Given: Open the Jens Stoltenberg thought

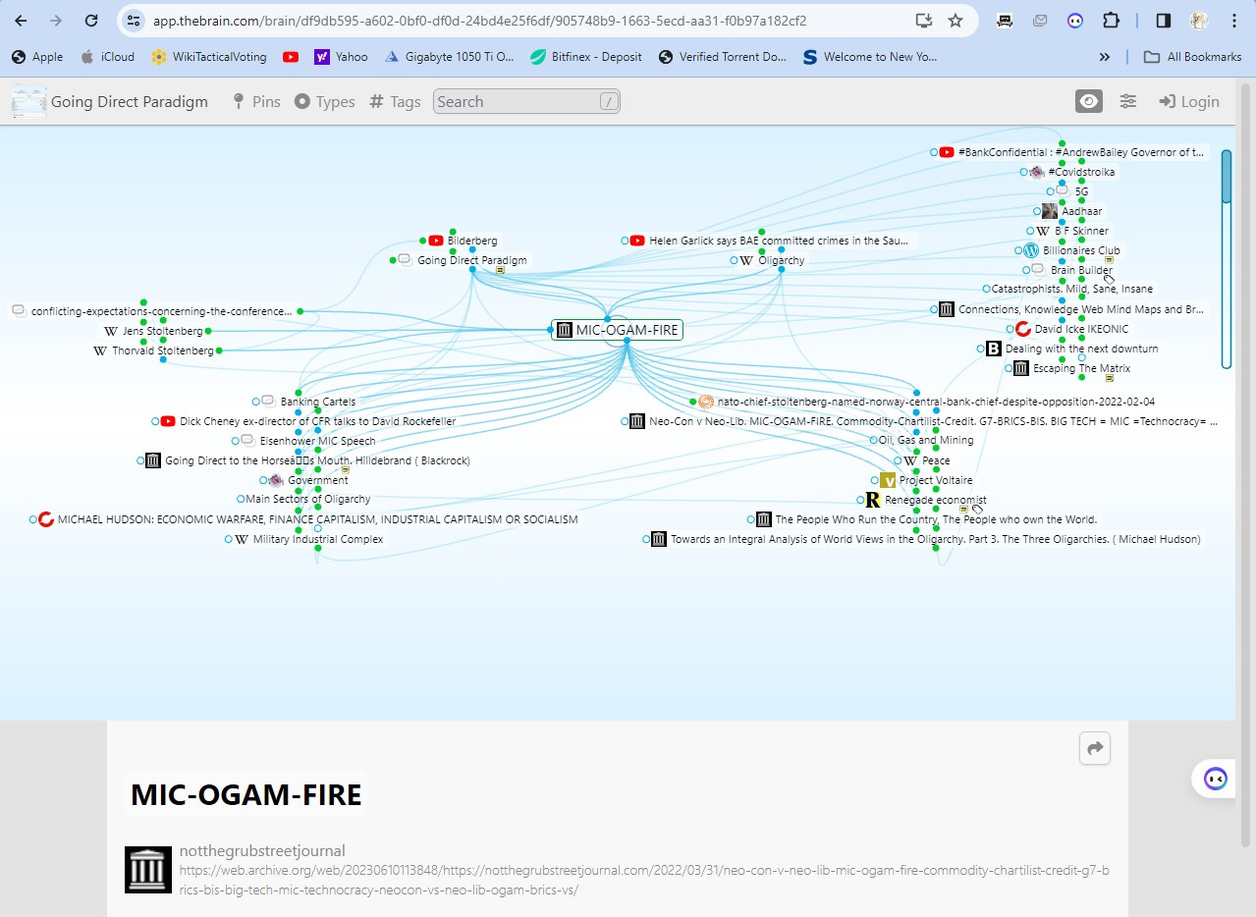Looking at the screenshot, I should click(x=162, y=331).
